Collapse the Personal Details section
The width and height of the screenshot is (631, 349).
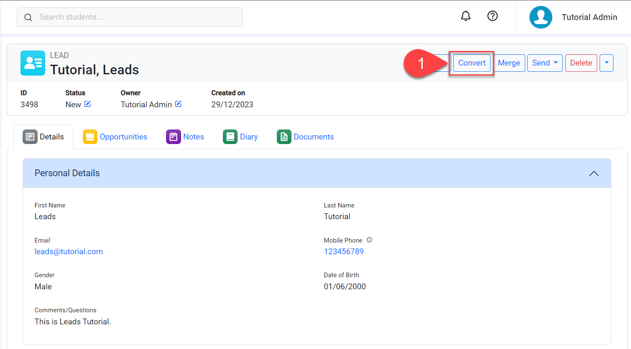593,173
